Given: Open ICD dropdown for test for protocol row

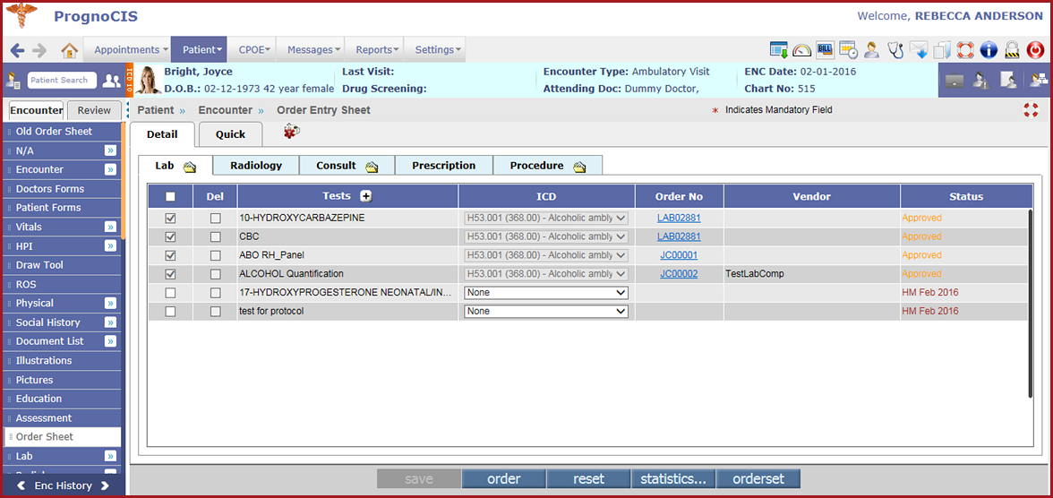Looking at the screenshot, I should click(546, 311).
